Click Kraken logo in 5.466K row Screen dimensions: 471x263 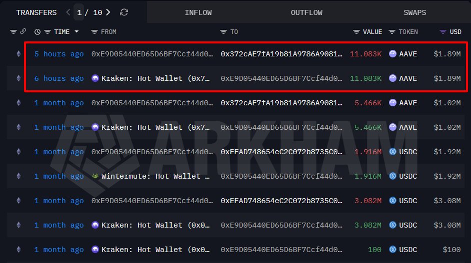tap(95, 127)
